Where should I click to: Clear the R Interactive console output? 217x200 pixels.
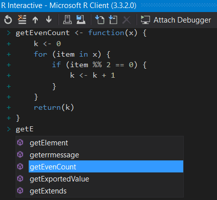(x=22, y=20)
